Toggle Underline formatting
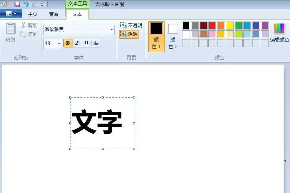Image resolution: width=290 pixels, height=193 pixels. (86, 43)
